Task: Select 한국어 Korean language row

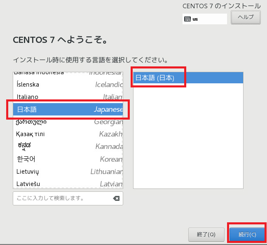Action: point(68,159)
